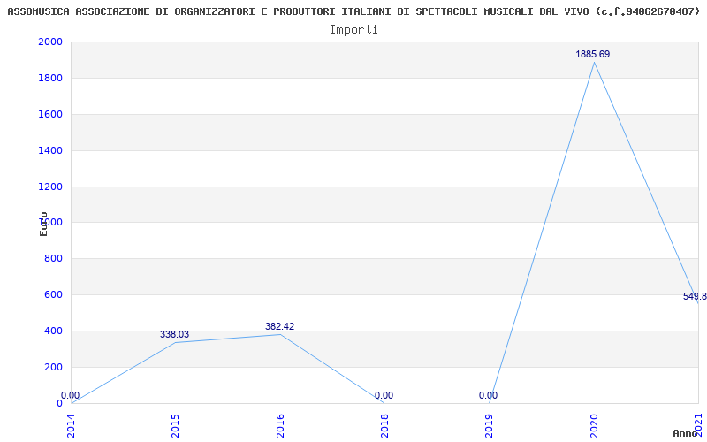Click the 2014 x-axis year label
Image resolution: width=707 pixels, height=442 pixels.
71,425
